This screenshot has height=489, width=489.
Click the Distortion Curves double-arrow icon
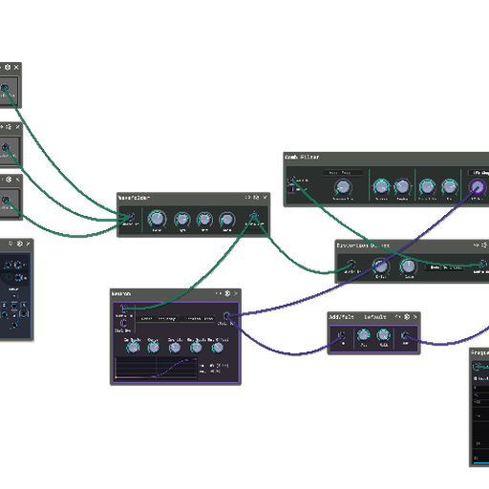point(477,245)
